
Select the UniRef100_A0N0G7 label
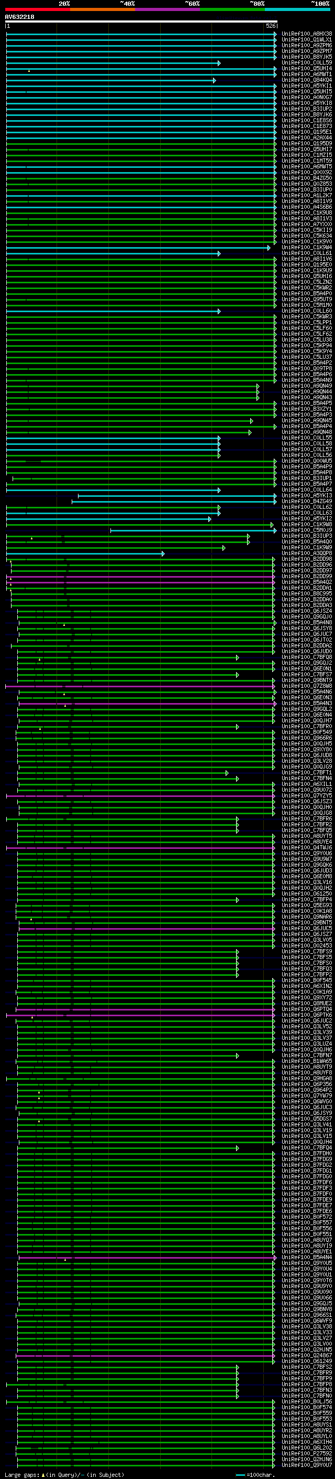(x=306, y=98)
